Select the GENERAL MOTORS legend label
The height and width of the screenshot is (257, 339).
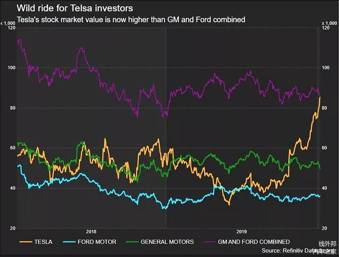pos(167,242)
